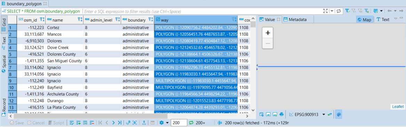Open the settings gear dropdown
406x127 pixels.
click(164, 123)
